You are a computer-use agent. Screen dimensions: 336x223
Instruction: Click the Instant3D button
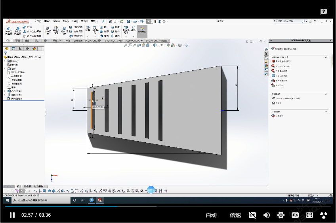click(142, 31)
